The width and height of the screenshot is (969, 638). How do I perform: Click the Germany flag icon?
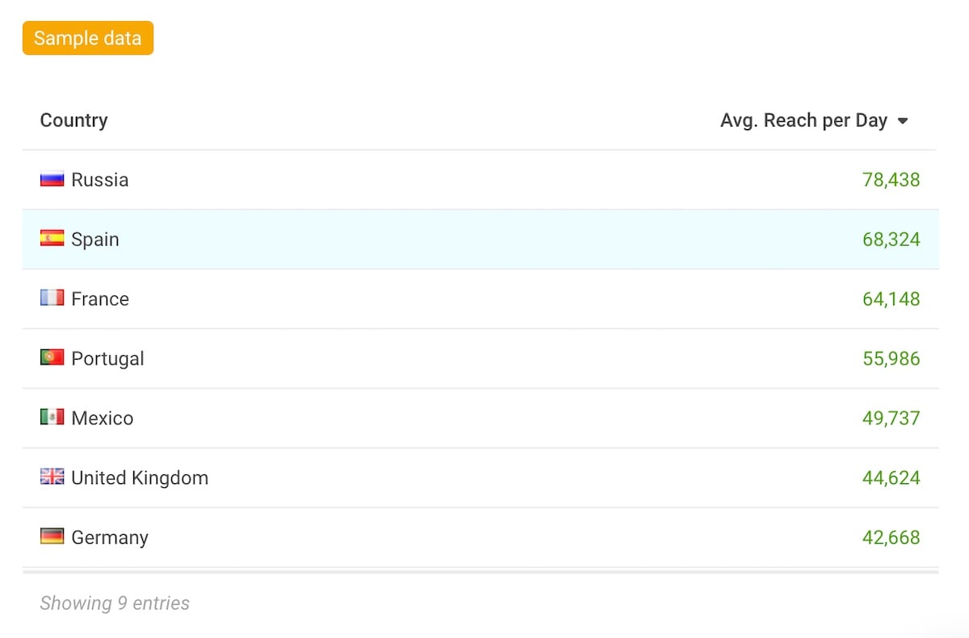(52, 537)
